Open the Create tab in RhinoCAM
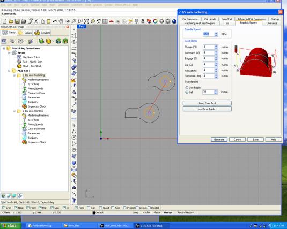Viewport: 287px width, 229px height. (25, 33)
